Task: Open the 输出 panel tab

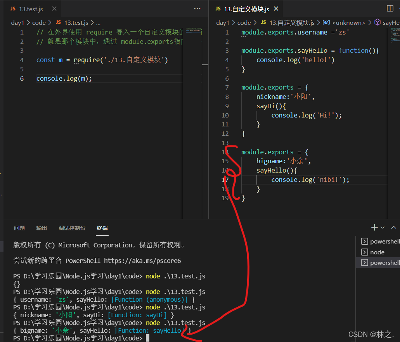Action: point(42,228)
